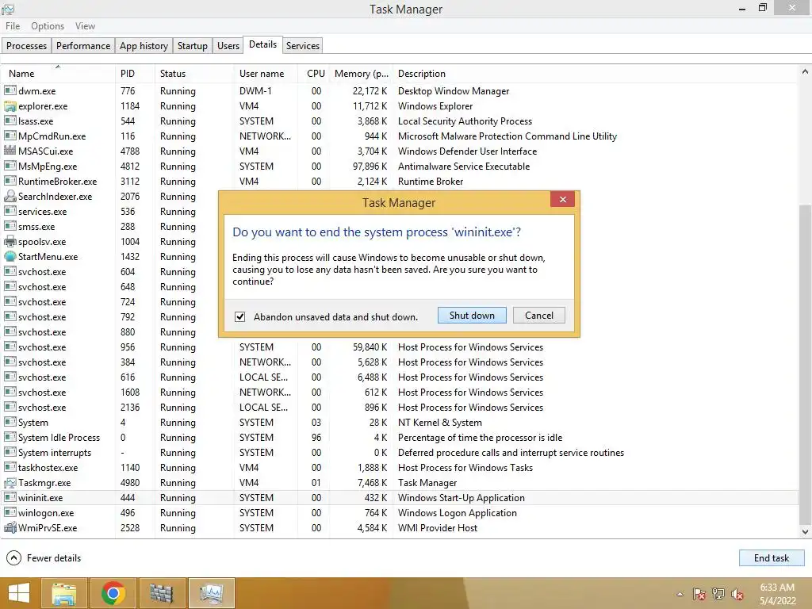Click the NT Kernel & System description

point(439,423)
